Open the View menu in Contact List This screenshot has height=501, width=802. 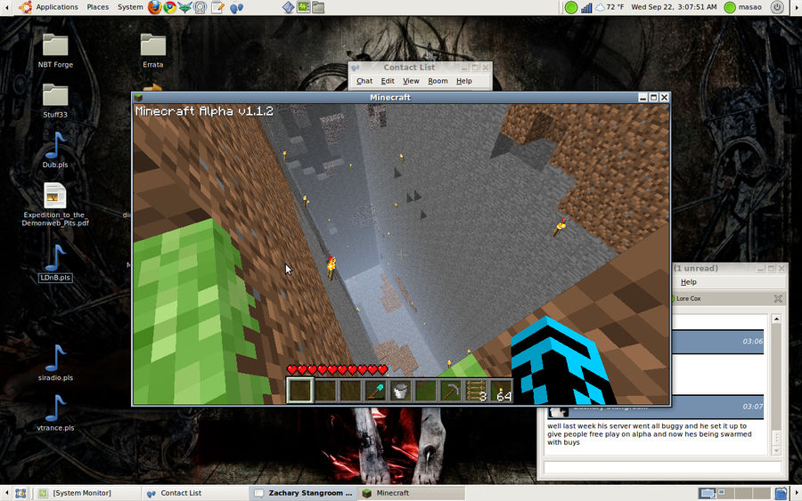point(411,81)
